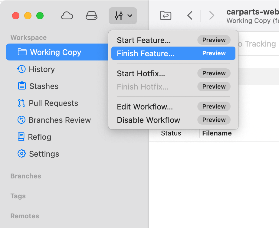Click the local repository drive icon

point(91,15)
